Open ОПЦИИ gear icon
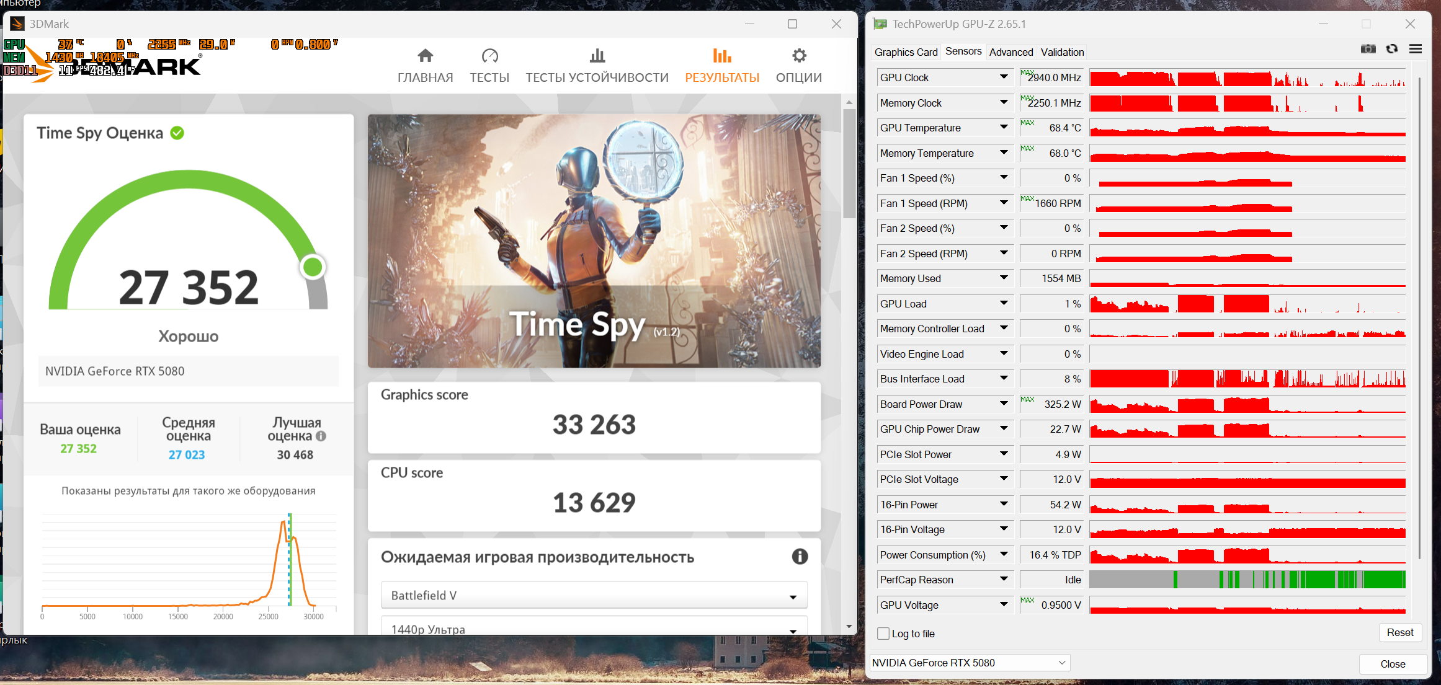Viewport: 1441px width, 685px height. [799, 56]
